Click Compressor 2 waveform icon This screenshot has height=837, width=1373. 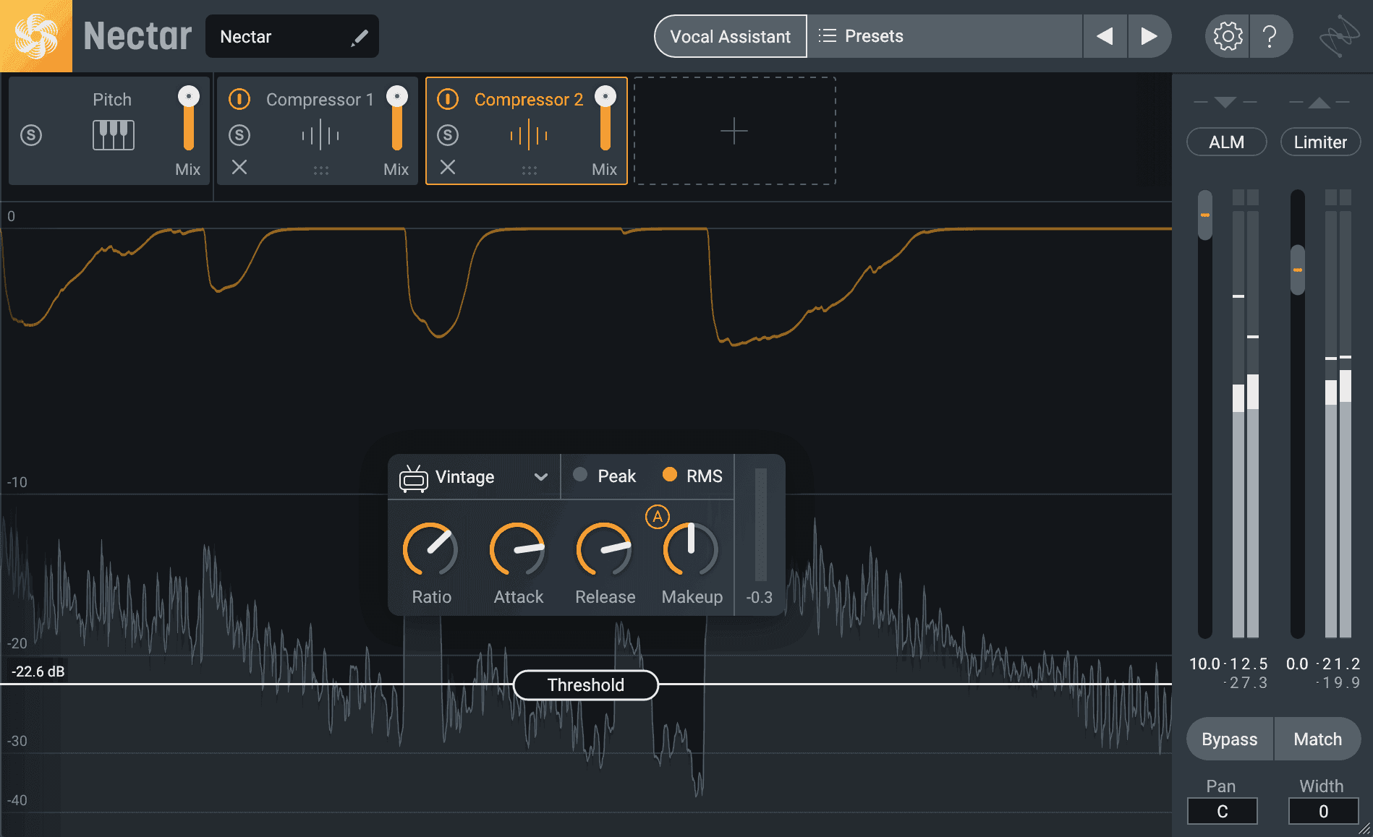click(x=529, y=135)
